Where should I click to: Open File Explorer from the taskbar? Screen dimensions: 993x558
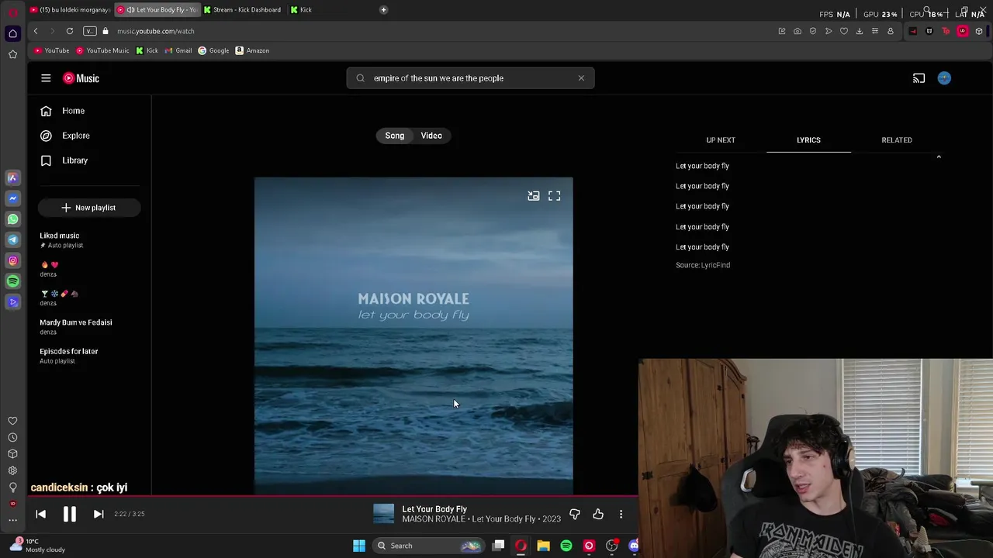543,546
